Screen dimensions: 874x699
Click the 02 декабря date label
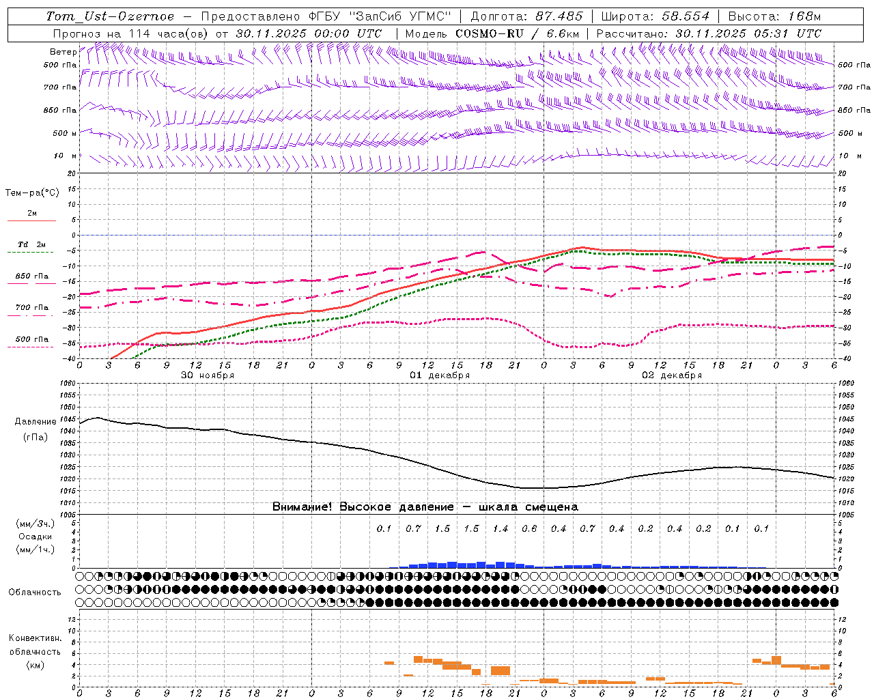pyautogui.click(x=672, y=375)
